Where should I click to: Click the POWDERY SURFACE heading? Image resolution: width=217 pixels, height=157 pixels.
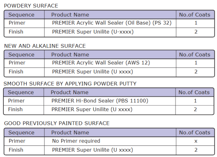(31, 6)
